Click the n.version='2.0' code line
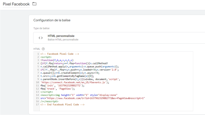 click(x=80, y=70)
